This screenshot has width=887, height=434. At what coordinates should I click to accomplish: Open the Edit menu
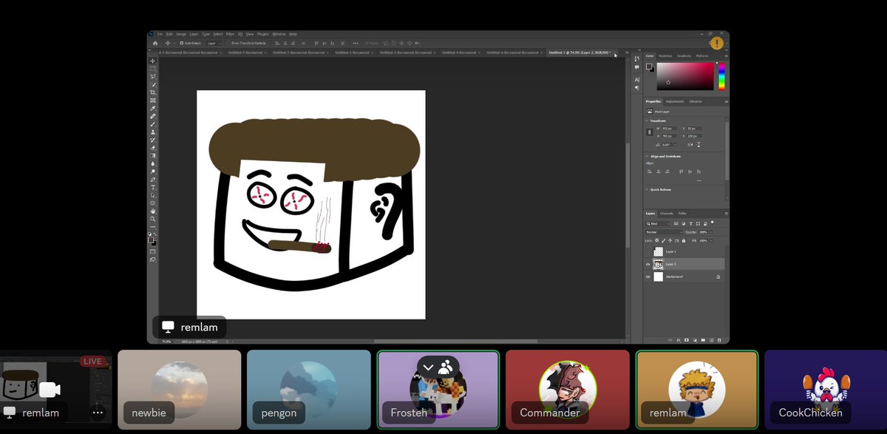(x=169, y=34)
